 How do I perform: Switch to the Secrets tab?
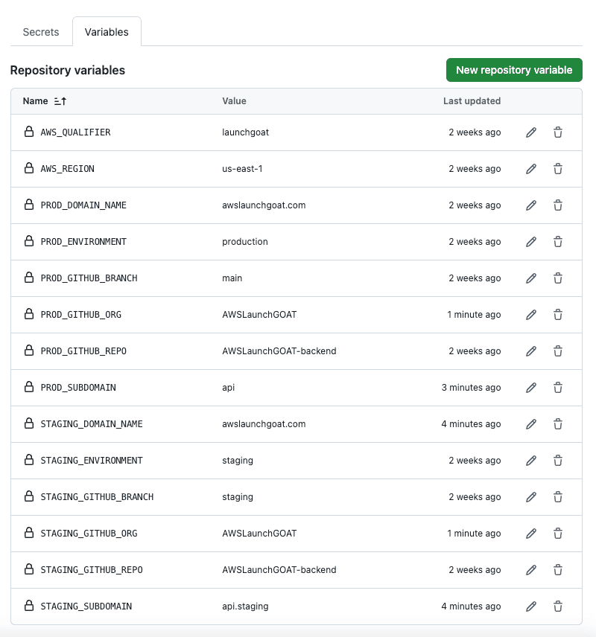[x=41, y=32]
